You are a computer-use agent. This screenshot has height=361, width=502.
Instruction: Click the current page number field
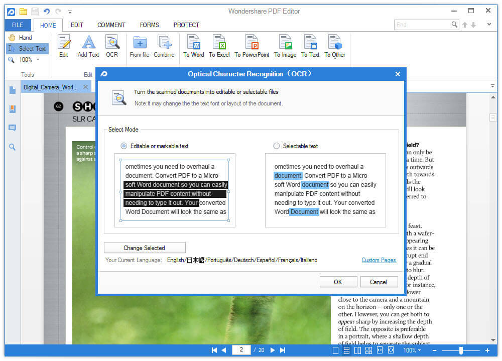pos(241,350)
